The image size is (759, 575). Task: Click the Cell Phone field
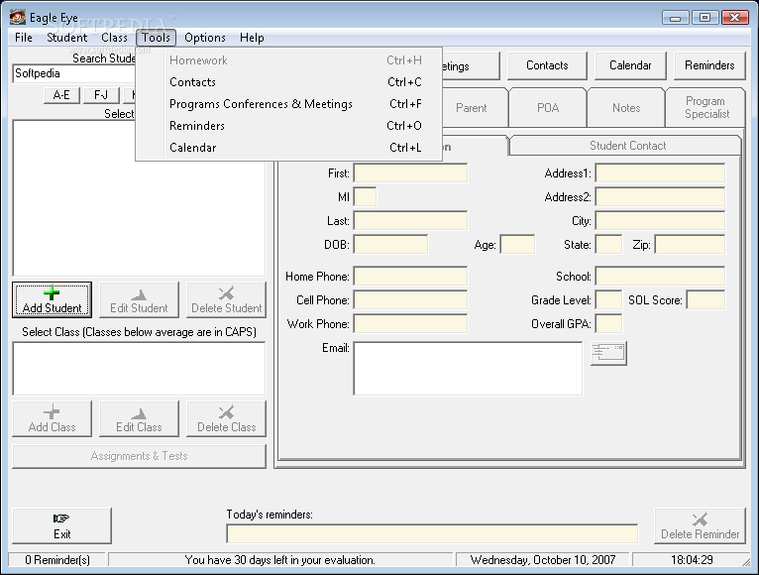pyautogui.click(x=410, y=299)
